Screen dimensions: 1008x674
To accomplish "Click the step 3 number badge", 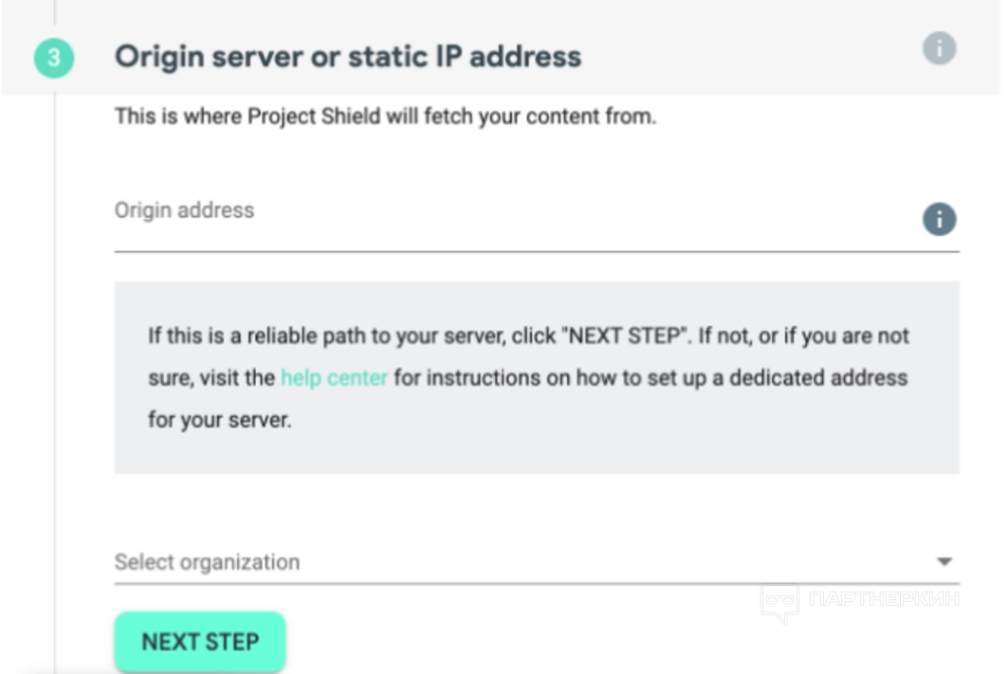I will coord(54,58).
